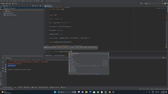The image size is (168, 94).
Task: Click the ImageProcessor breadcrumb
Action: click(48, 56)
